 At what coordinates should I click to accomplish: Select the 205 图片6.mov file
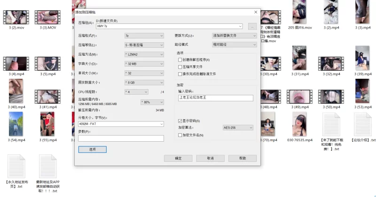[x=299, y=12]
